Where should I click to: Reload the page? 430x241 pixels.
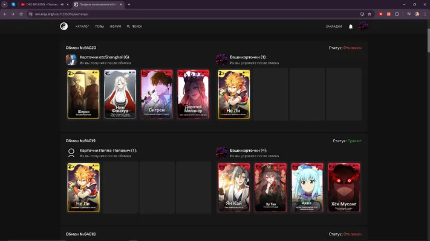21,14
